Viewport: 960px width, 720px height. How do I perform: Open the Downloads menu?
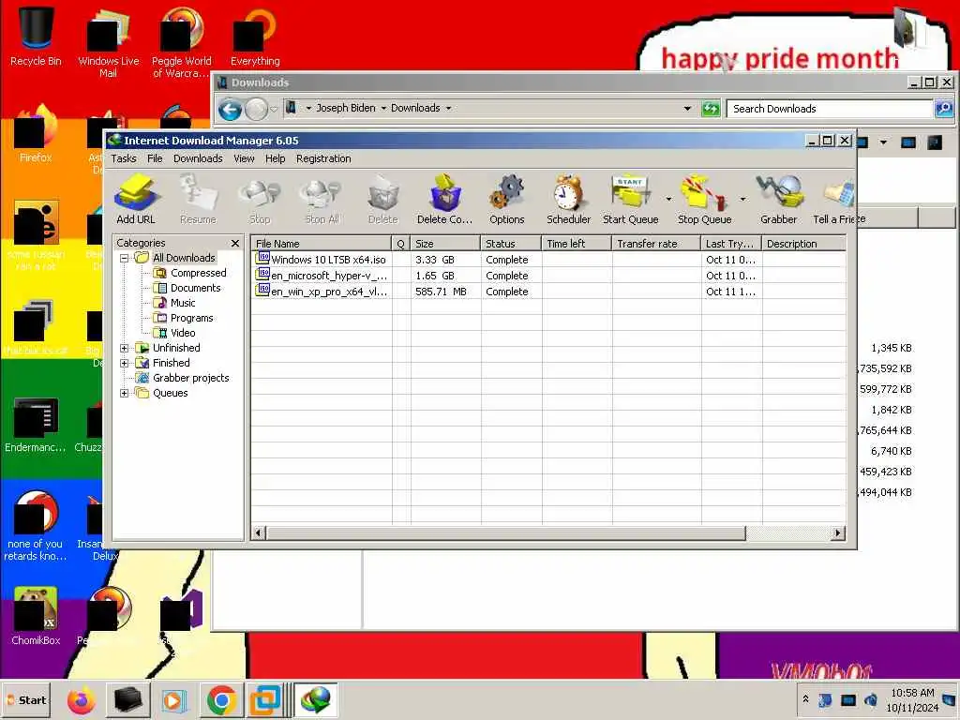pos(198,158)
